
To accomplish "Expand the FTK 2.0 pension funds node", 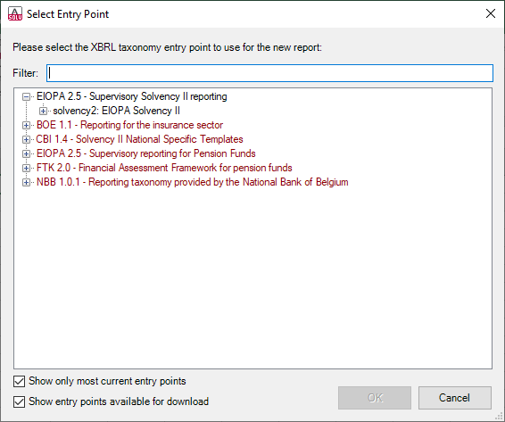I will [x=27, y=168].
